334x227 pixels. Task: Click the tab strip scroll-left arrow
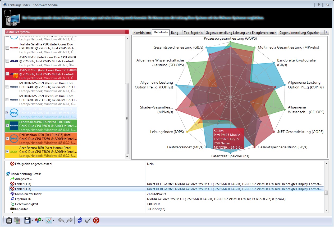click(322, 32)
